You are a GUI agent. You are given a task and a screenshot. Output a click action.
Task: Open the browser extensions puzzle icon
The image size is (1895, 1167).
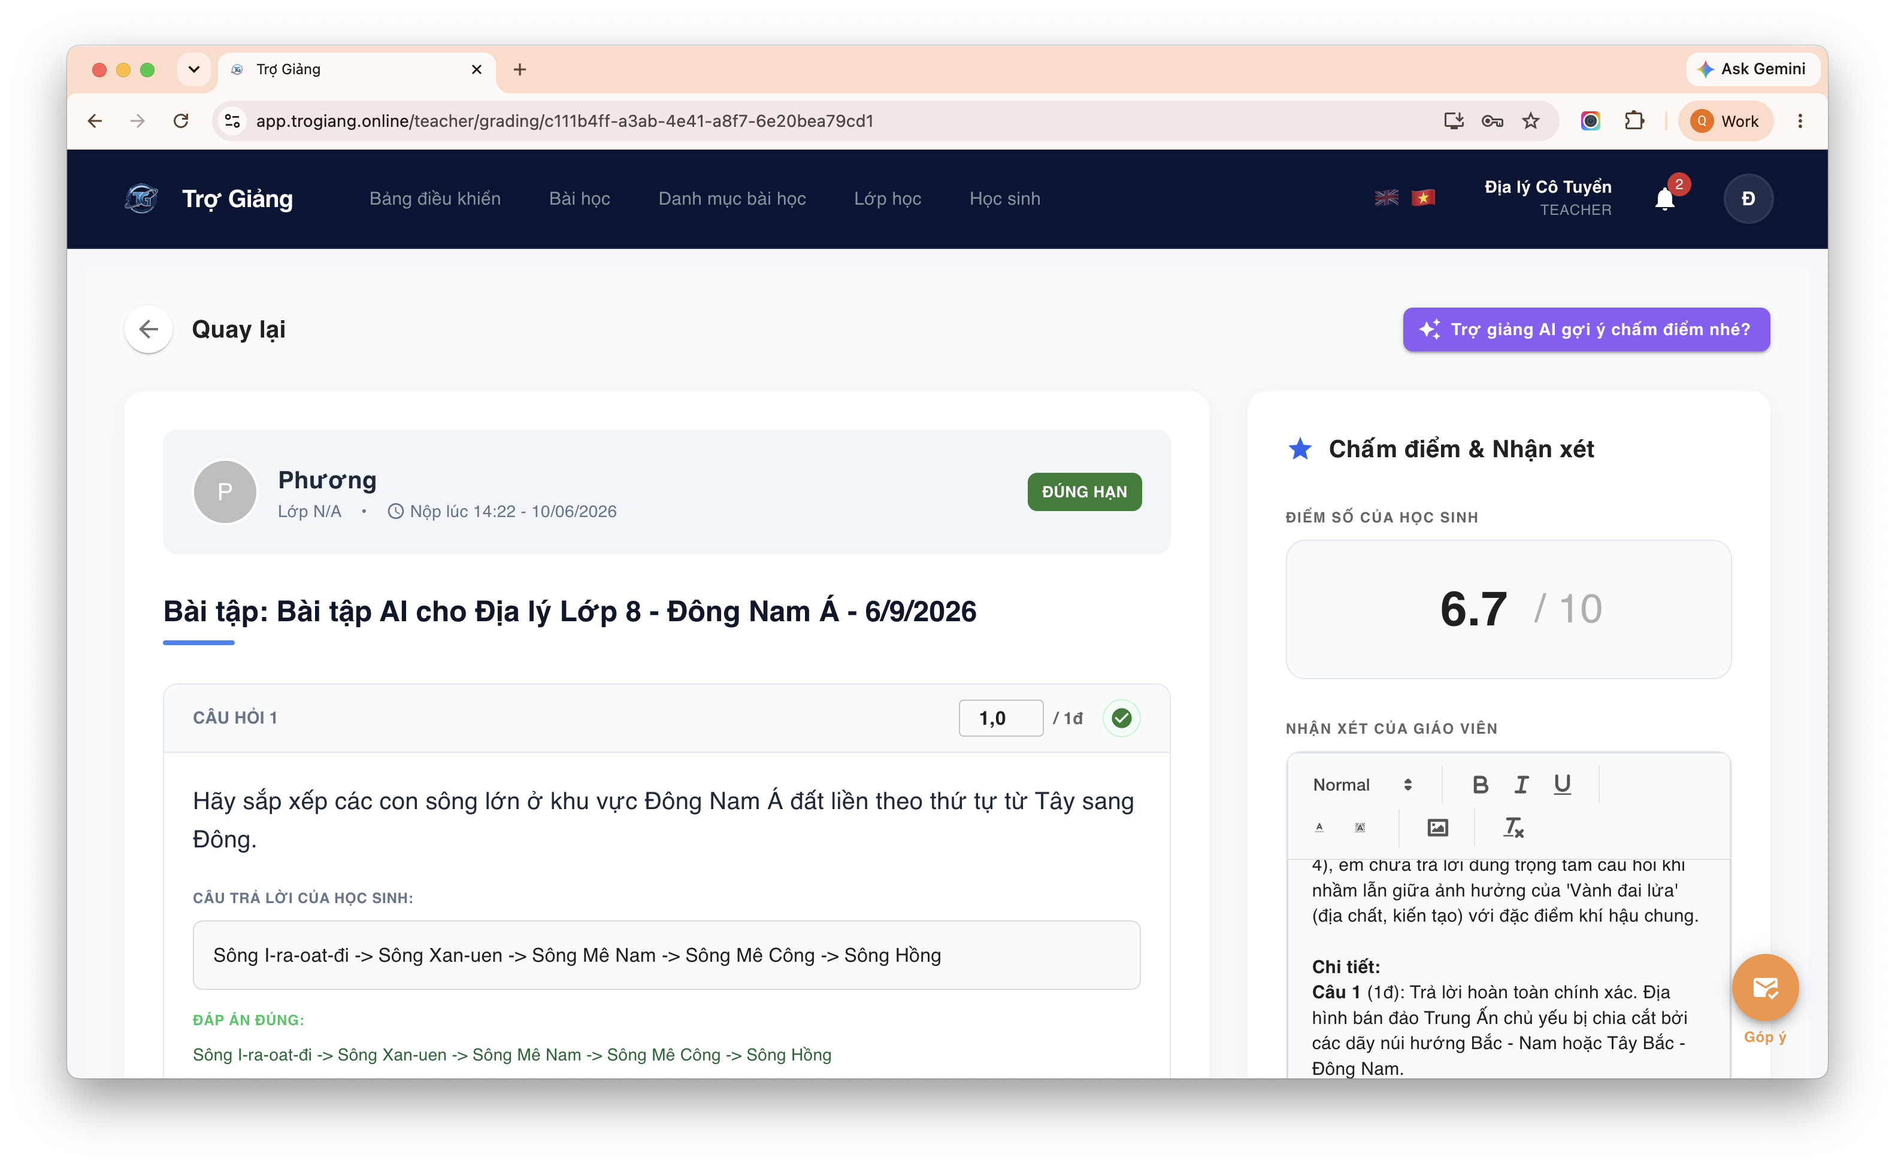coord(1634,121)
